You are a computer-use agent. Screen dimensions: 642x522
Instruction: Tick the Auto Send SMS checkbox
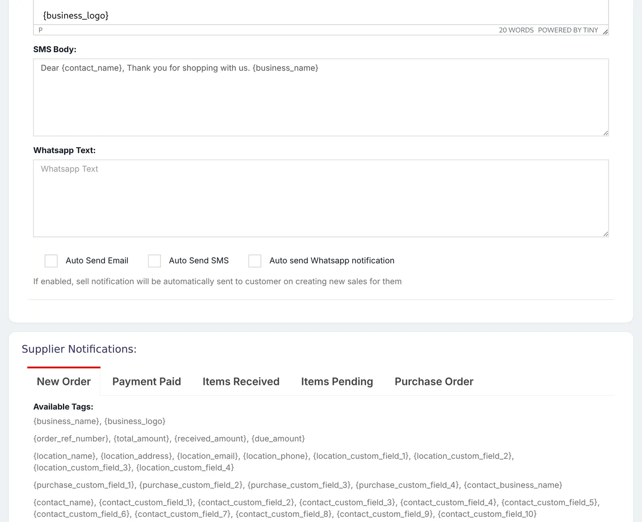click(x=155, y=261)
